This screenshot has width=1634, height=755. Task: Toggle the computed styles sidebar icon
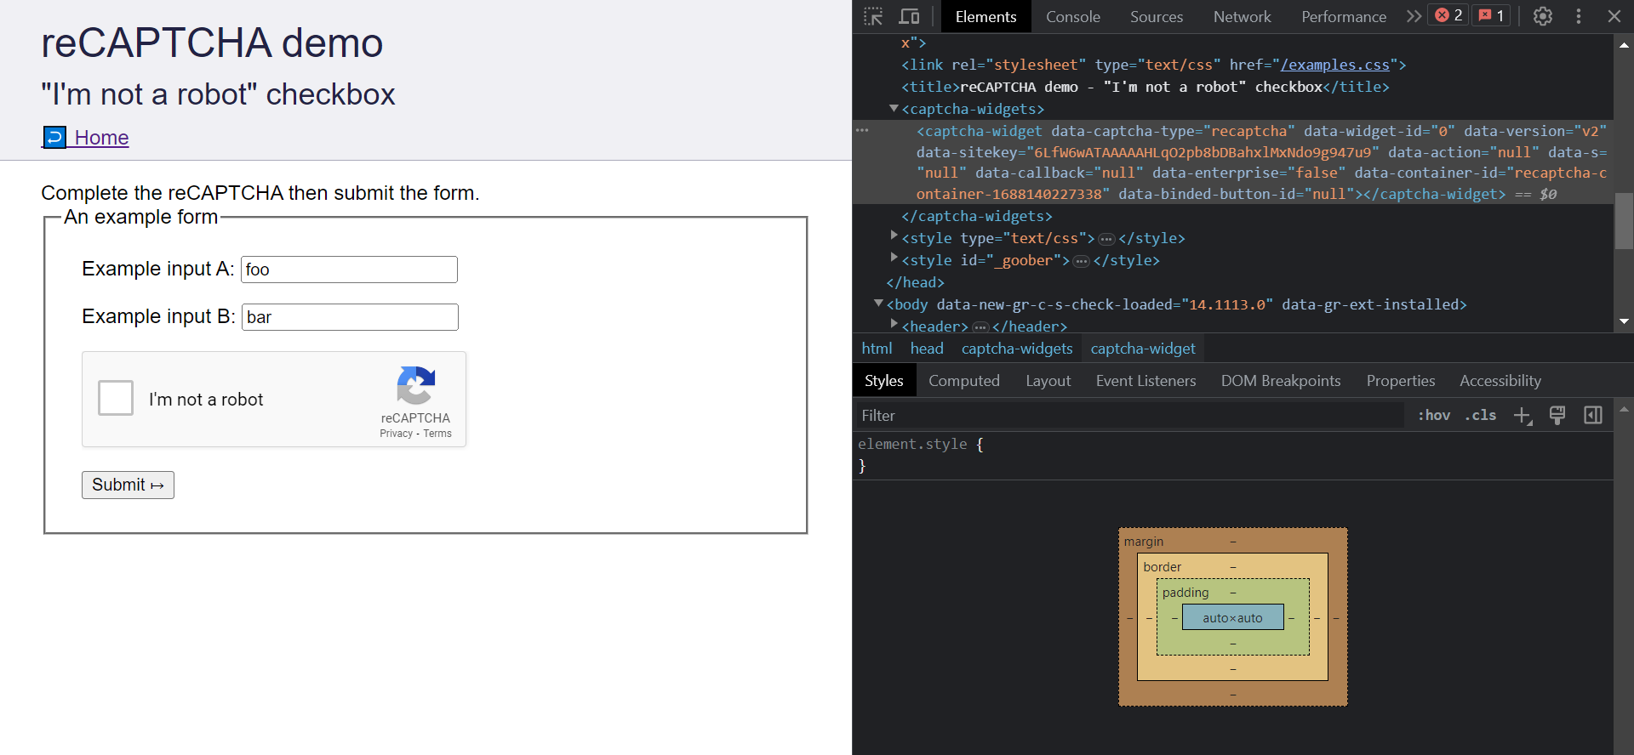click(1592, 415)
